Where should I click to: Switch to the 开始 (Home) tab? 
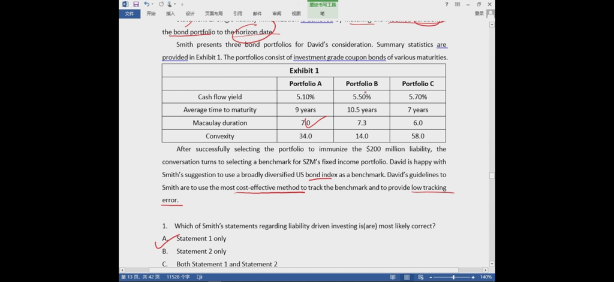151,14
